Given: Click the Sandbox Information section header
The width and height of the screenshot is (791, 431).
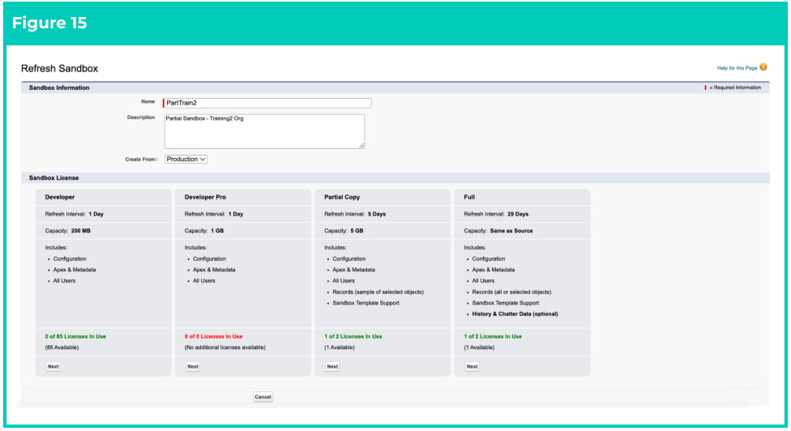Looking at the screenshot, I should click(x=59, y=87).
